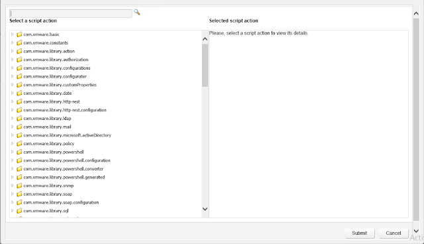Expand com.vmware.library.policy node arrow
The height and width of the screenshot is (244, 424).
click(x=12, y=143)
